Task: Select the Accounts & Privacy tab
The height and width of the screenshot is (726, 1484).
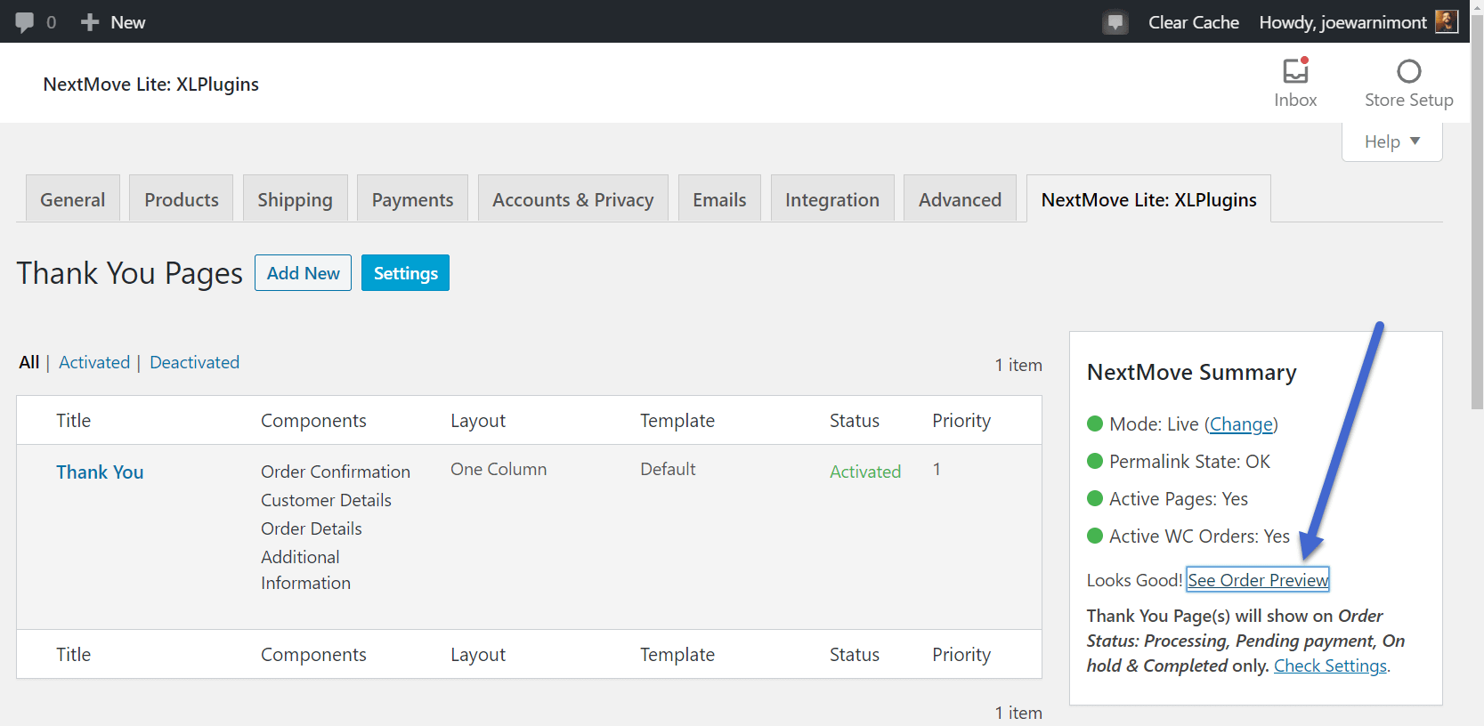Action: click(573, 199)
